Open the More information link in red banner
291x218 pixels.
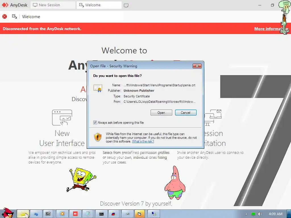(x=271, y=29)
